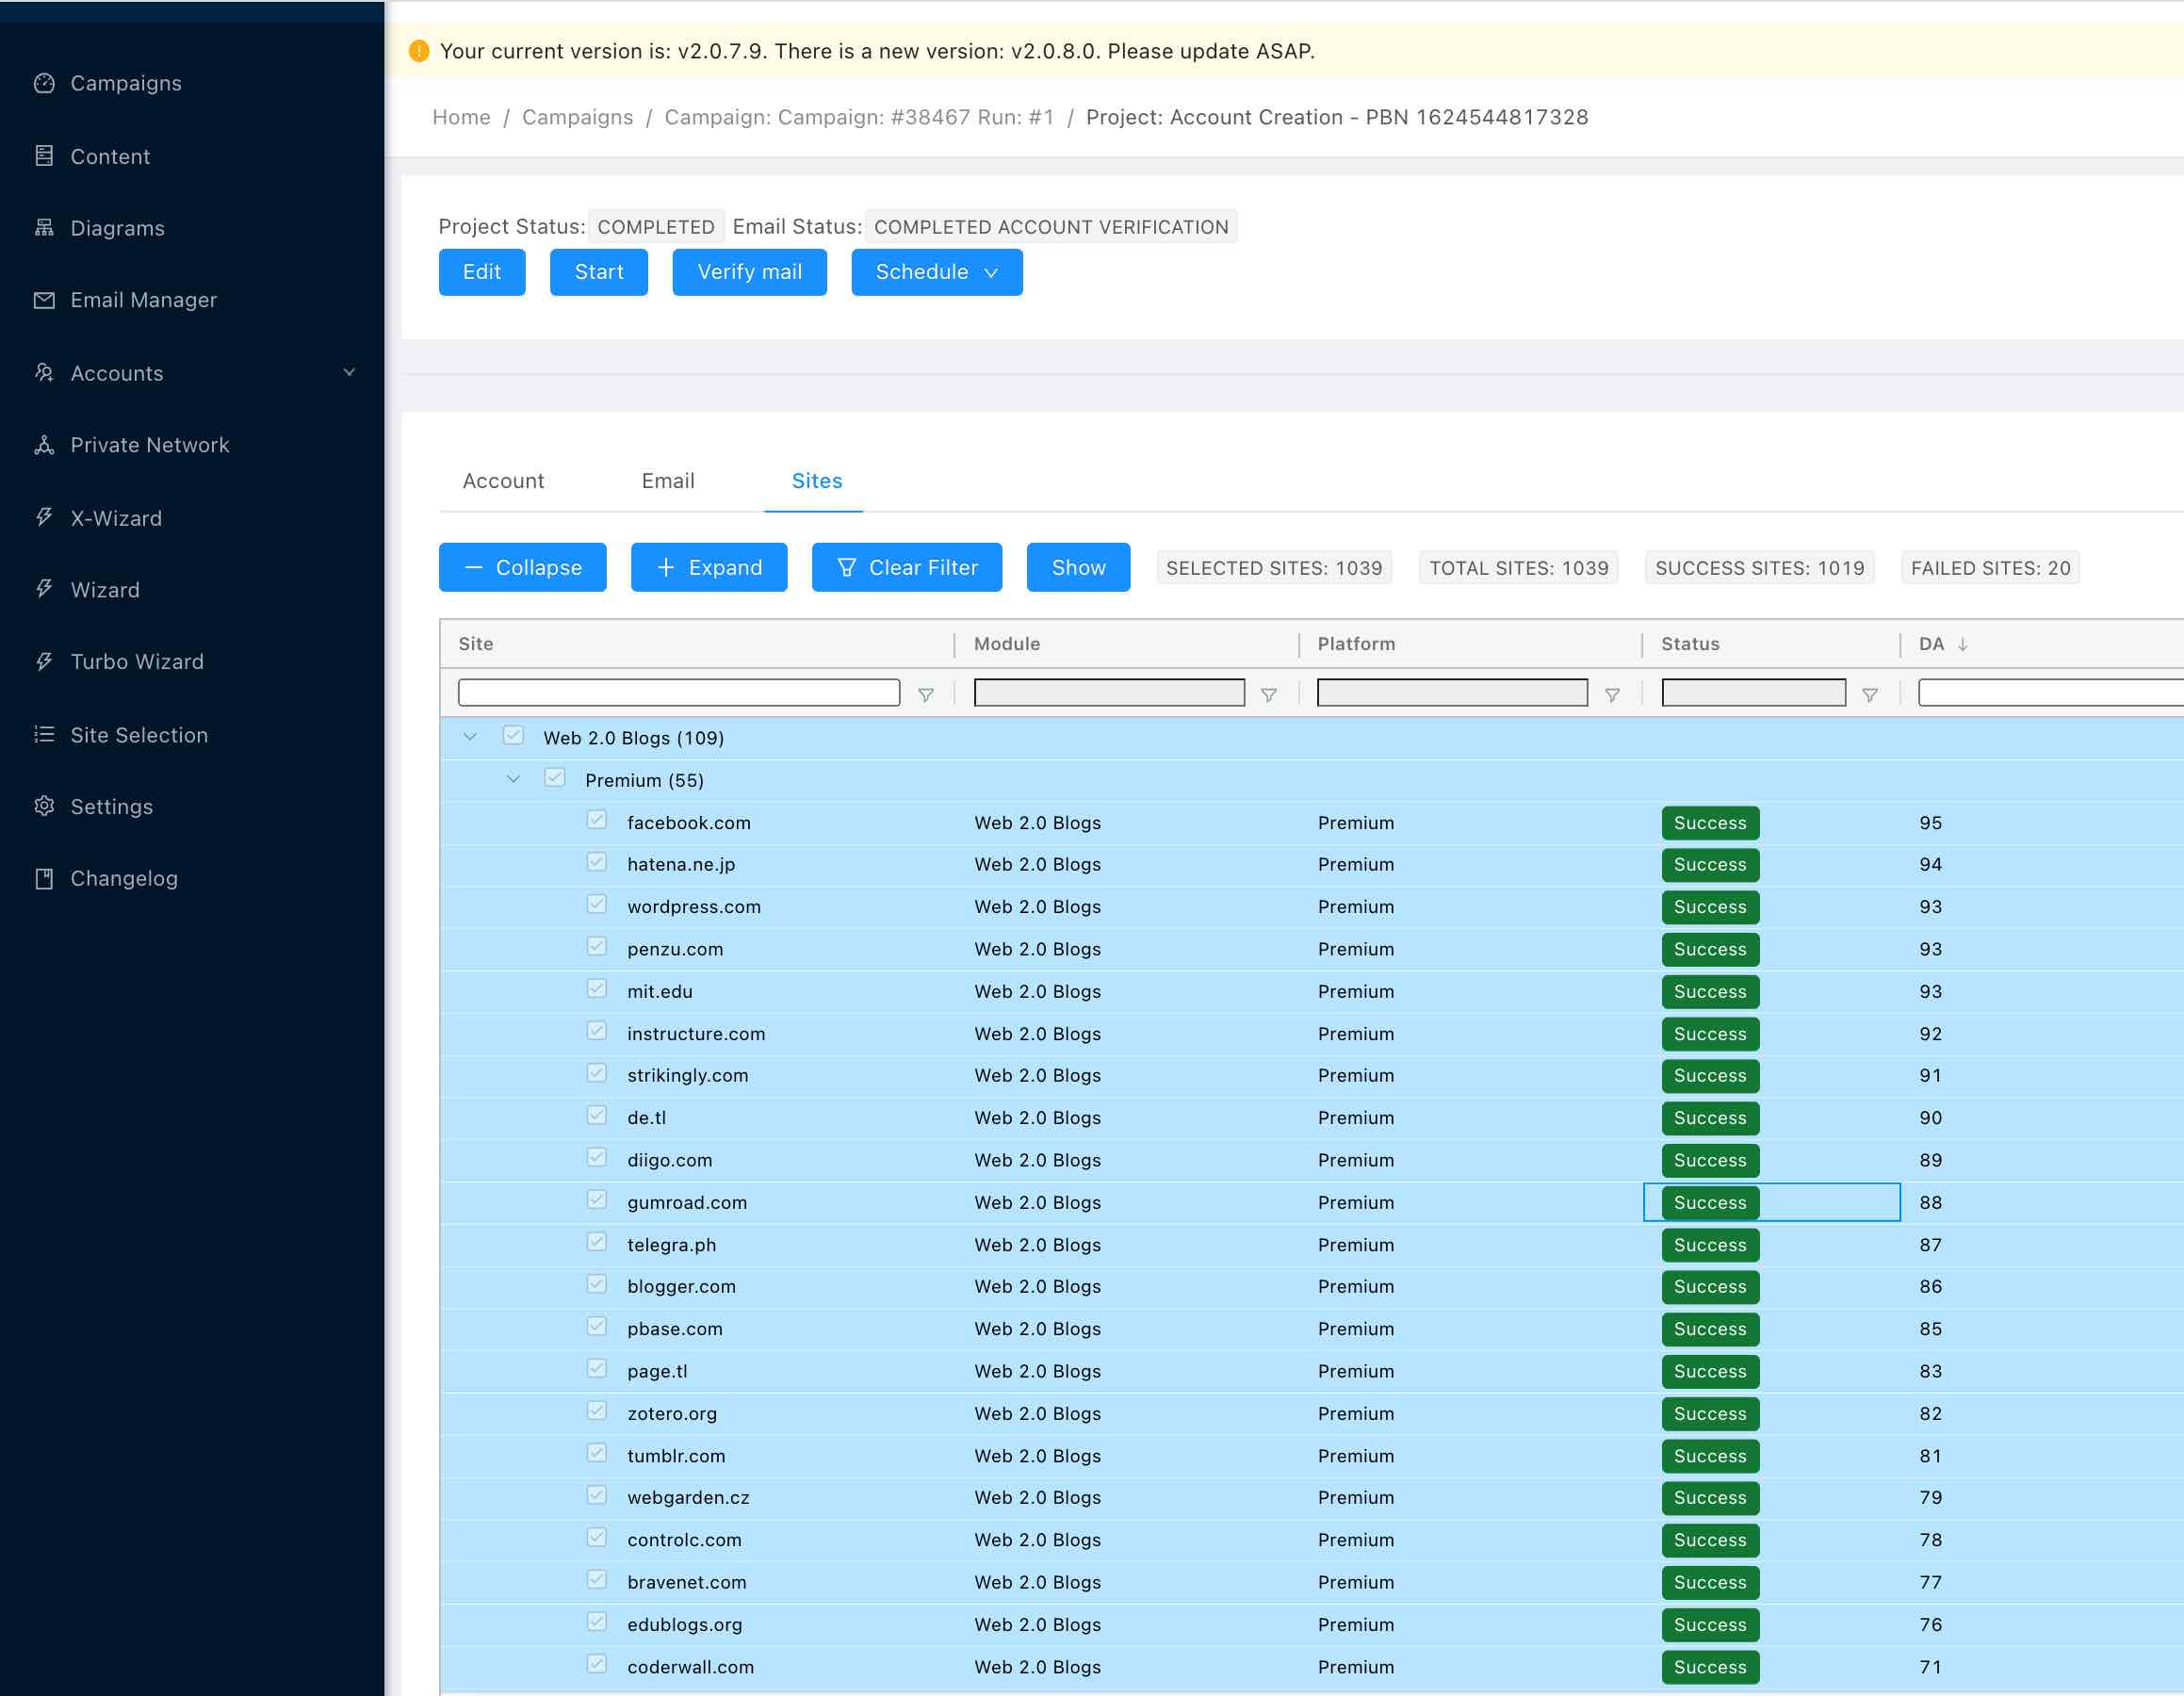Switch to the Email tab
The height and width of the screenshot is (1696, 2184).
click(667, 481)
